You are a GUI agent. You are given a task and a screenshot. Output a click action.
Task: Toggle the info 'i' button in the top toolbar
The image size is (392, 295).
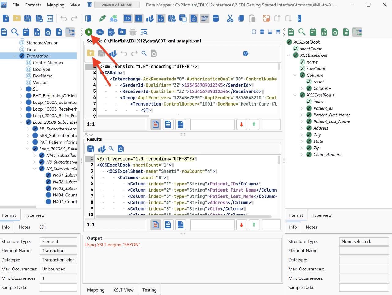[139, 18]
